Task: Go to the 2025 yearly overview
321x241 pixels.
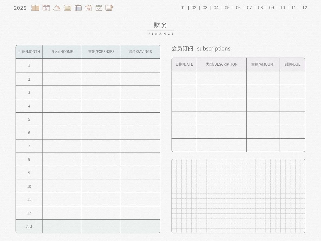Action: 20,8
